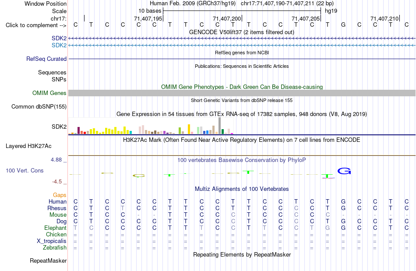Open the GENCODE V50lift37 track title
The image size is (416, 271).
pos(241,32)
